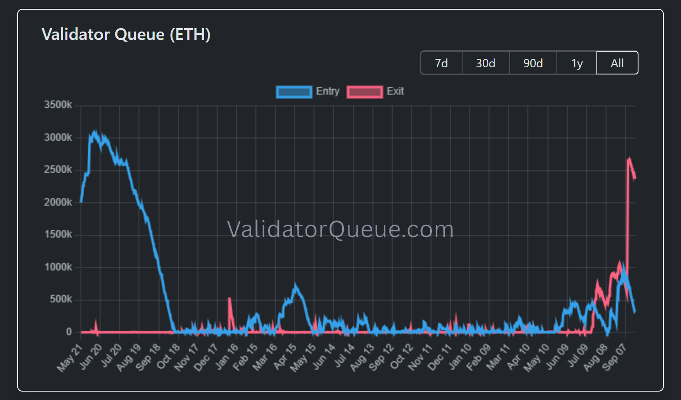
Task: Toggle the red Exit legend swatch
Action: point(364,92)
